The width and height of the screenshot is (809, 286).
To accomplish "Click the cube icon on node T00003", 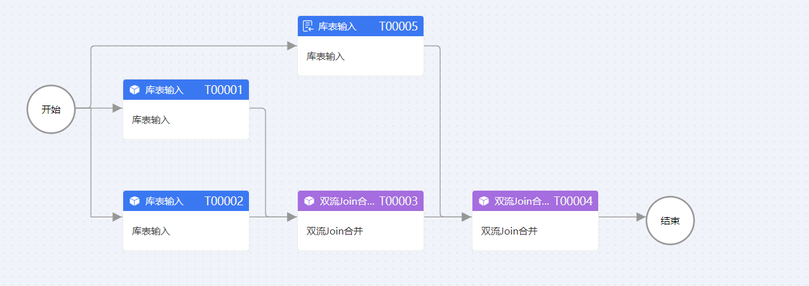I will pos(309,201).
